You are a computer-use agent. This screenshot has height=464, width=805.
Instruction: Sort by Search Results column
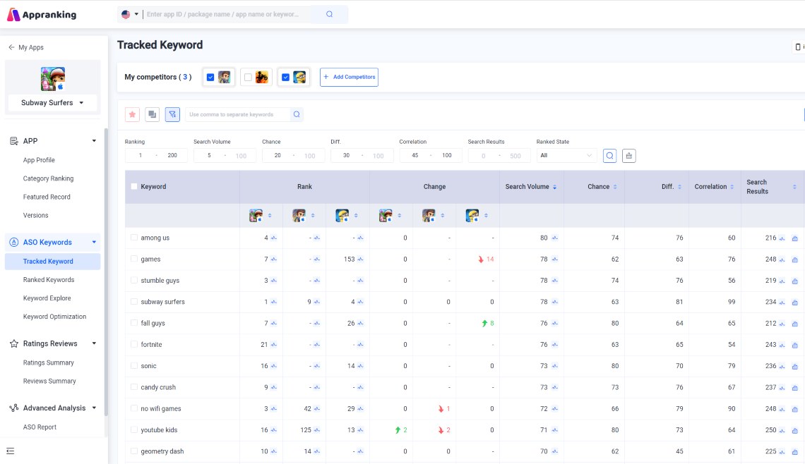point(794,187)
